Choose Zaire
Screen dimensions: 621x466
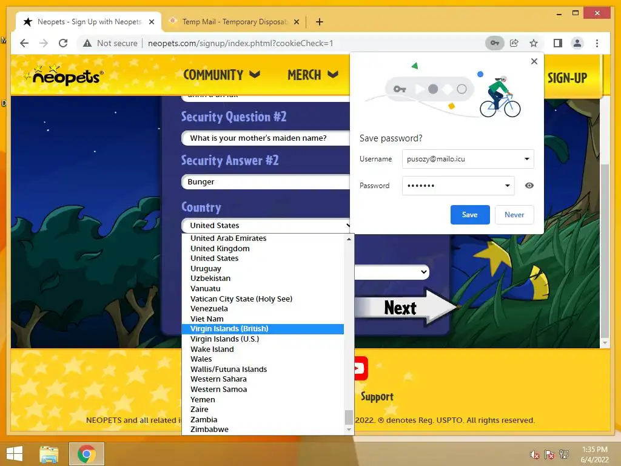click(263, 410)
